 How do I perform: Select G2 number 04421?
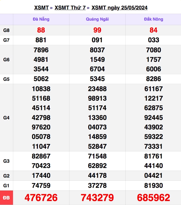point(153,176)
